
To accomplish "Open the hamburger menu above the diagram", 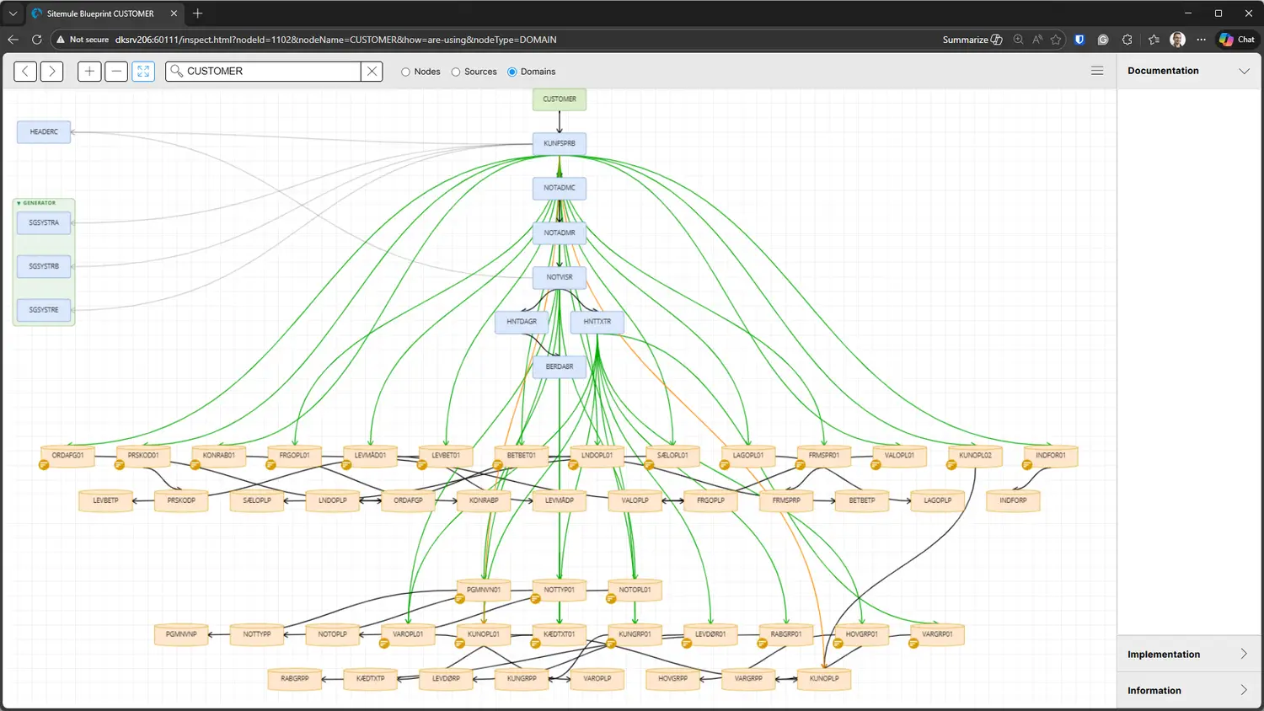I will [1097, 71].
